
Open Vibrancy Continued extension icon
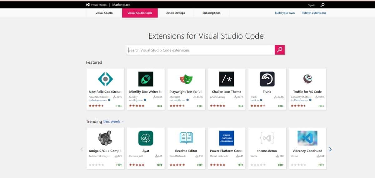point(307,138)
